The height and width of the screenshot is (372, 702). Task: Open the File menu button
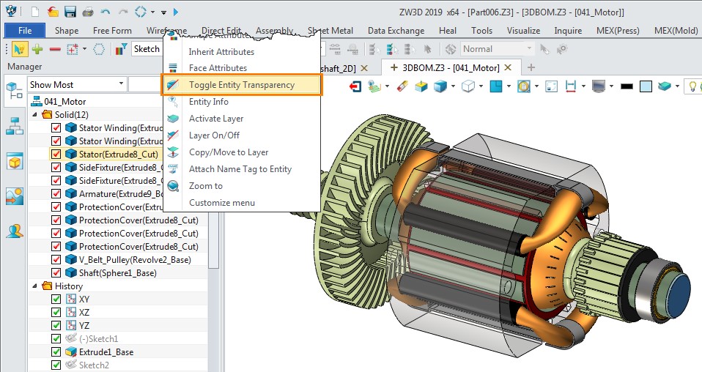point(25,31)
